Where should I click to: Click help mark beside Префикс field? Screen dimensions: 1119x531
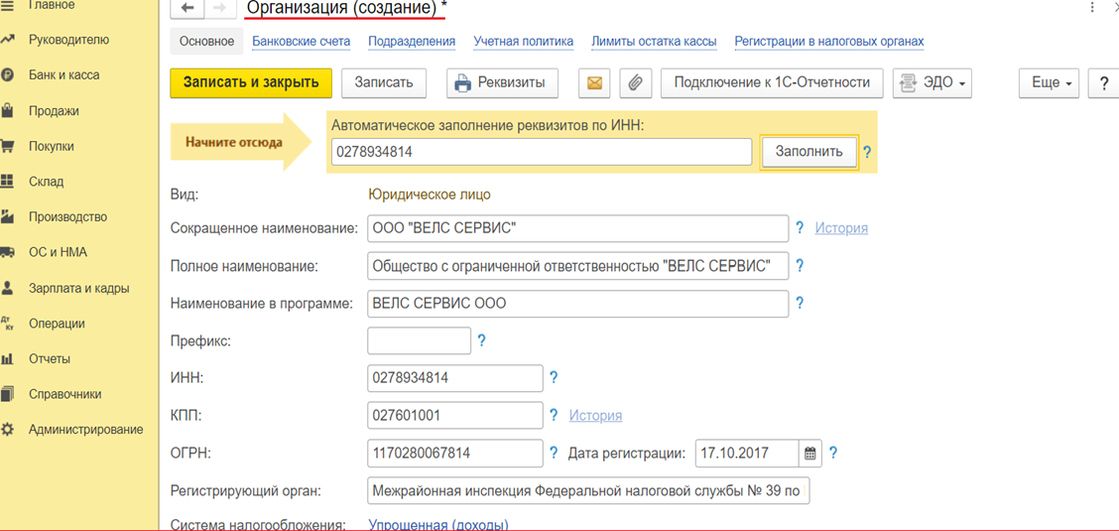pos(482,340)
